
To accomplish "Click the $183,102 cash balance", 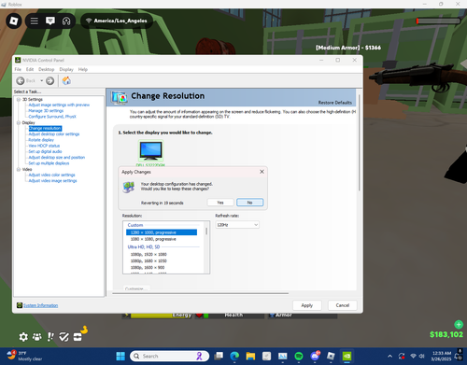I will pos(446,334).
